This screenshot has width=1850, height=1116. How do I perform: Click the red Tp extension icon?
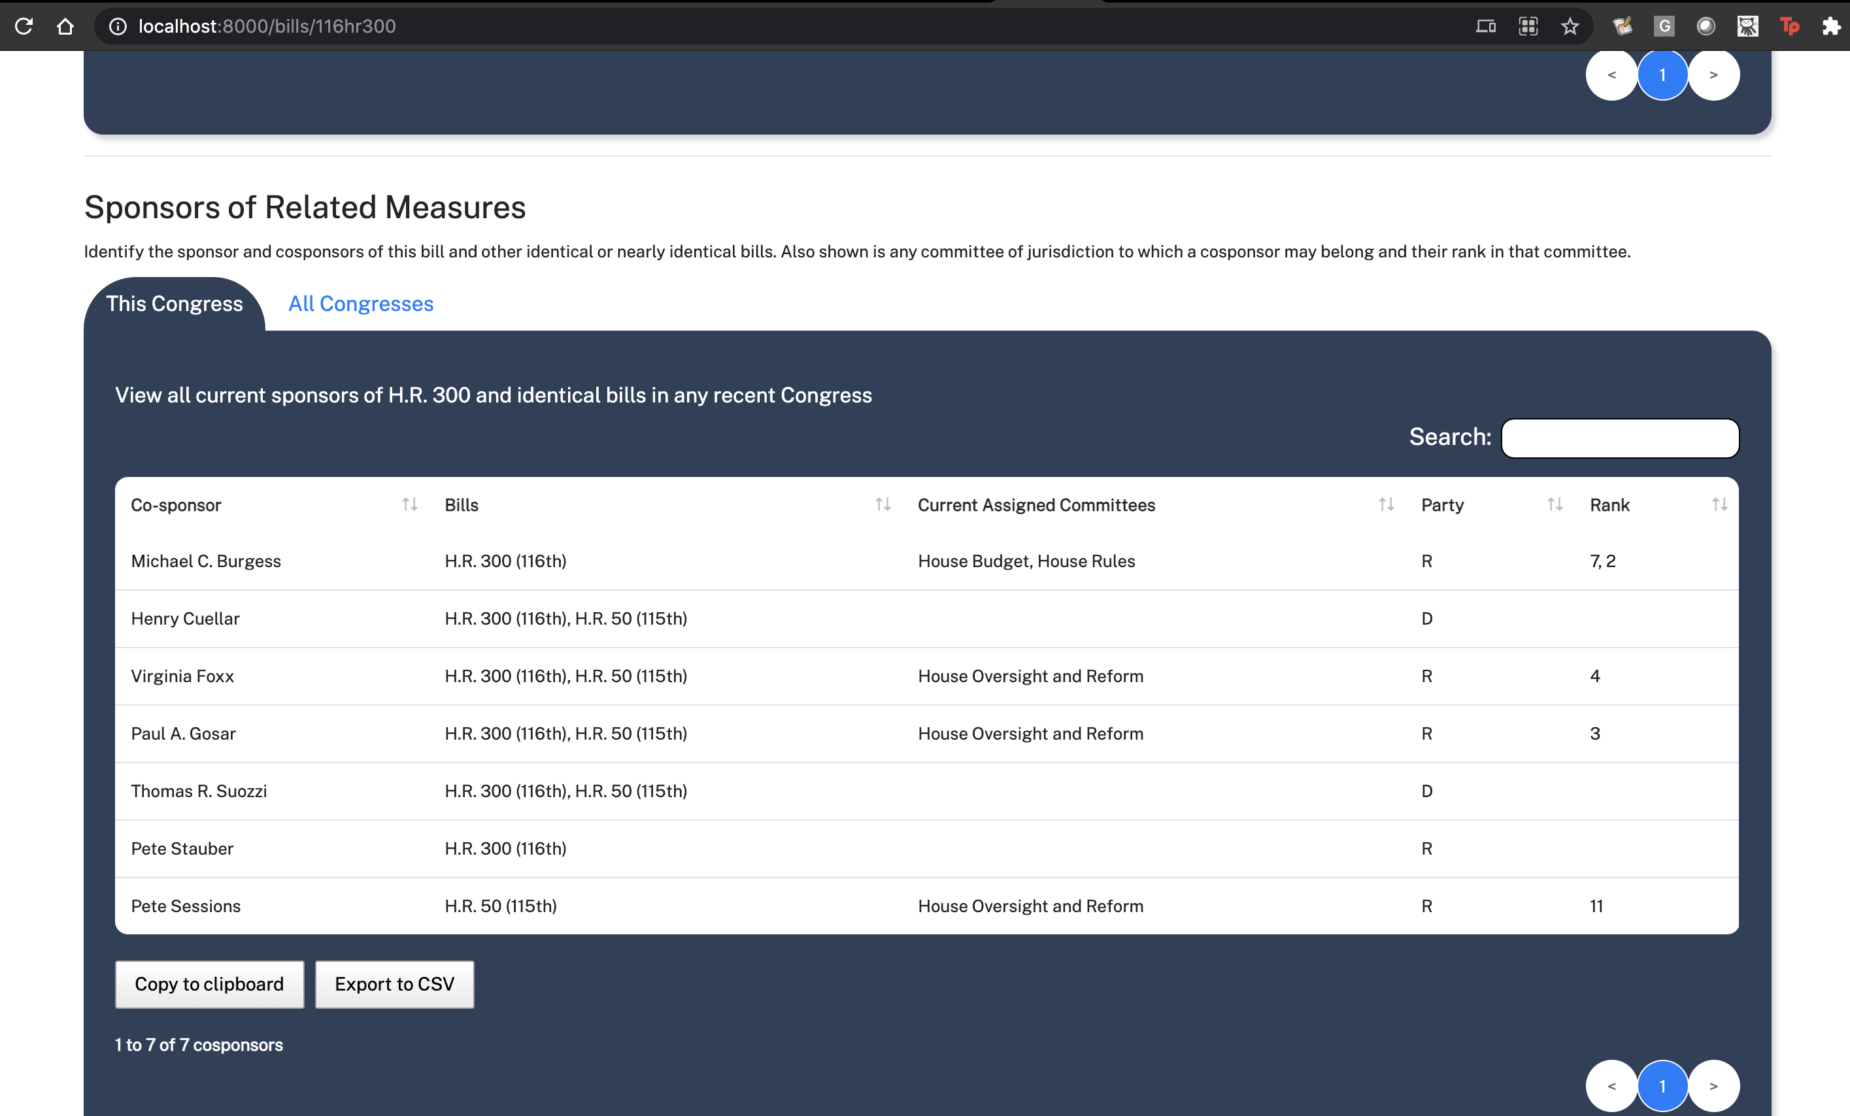click(x=1789, y=26)
